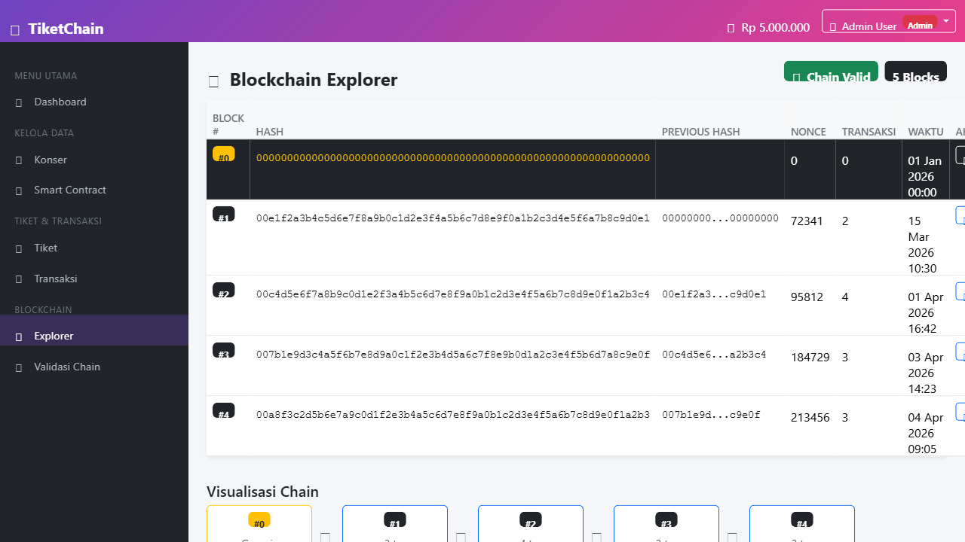Click the Tiket sidebar icon
This screenshot has width=965, height=542.
[19, 248]
